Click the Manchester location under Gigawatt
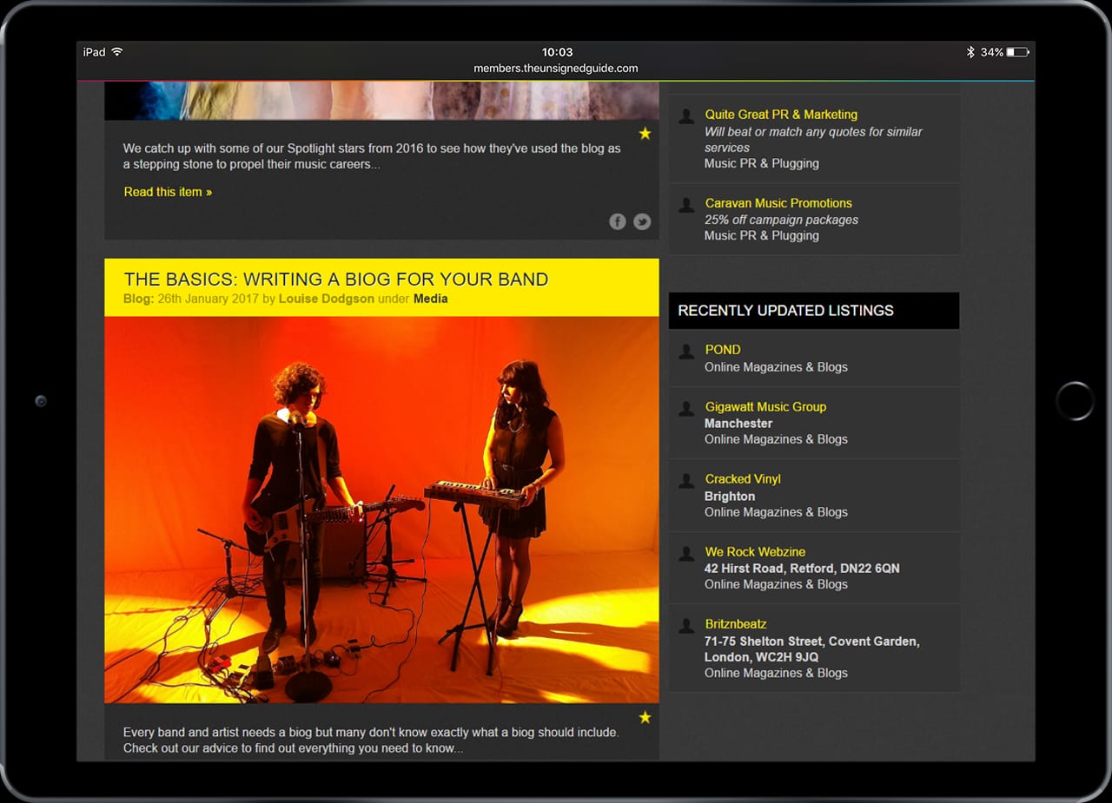This screenshot has height=803, width=1112. tap(738, 423)
